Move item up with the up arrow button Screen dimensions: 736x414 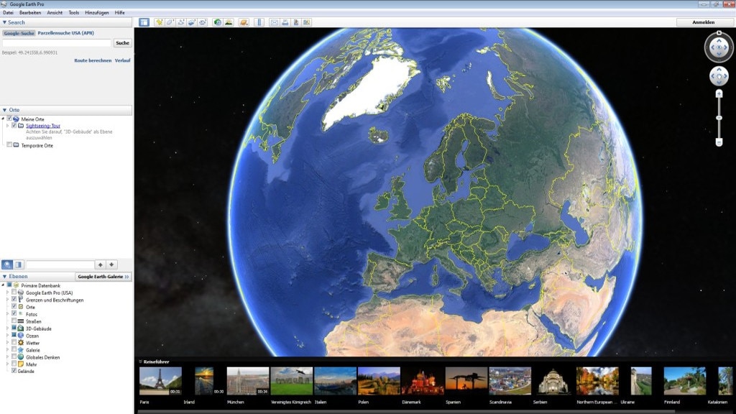point(100,264)
